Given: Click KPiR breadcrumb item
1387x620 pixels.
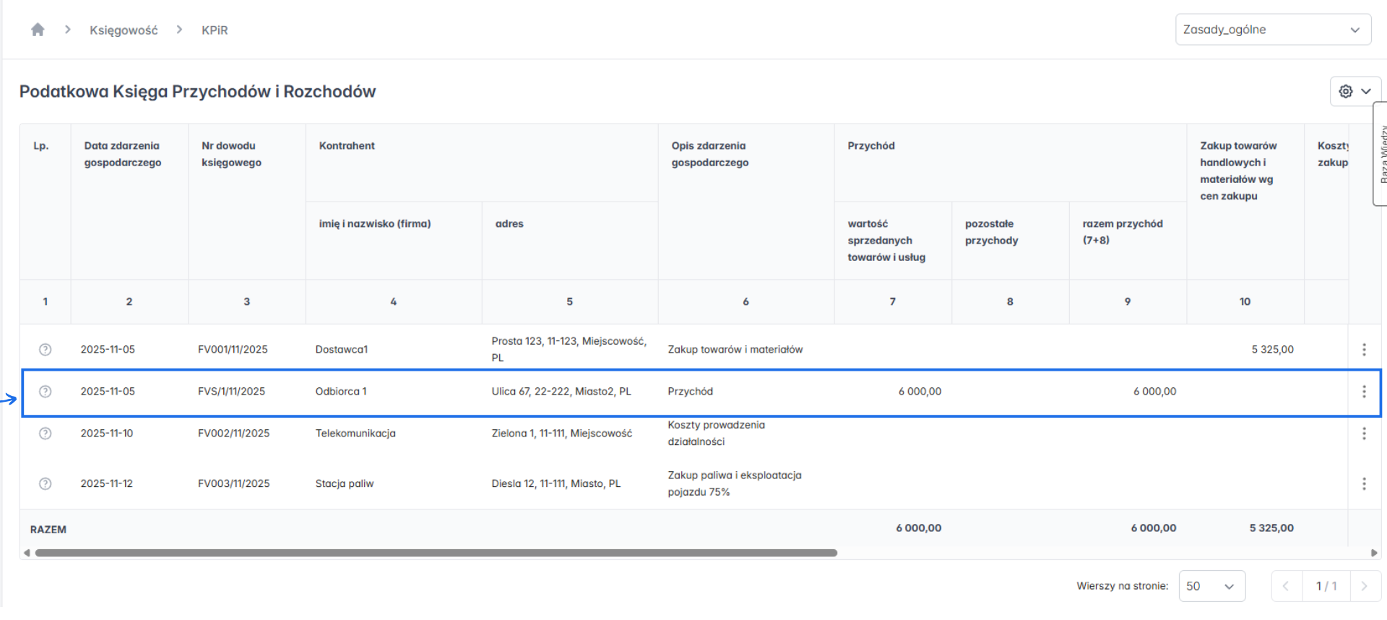Looking at the screenshot, I should point(215,30).
